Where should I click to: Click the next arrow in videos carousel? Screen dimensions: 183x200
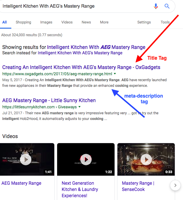tap(175, 185)
